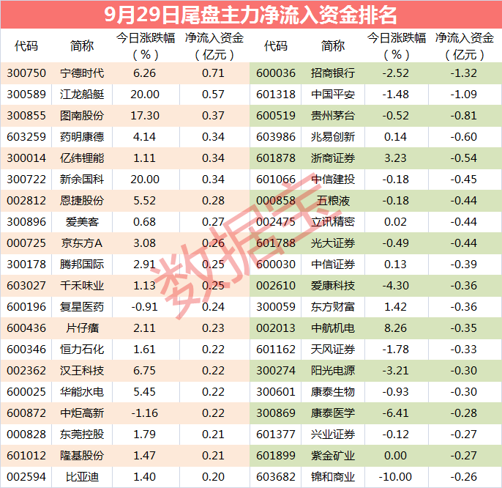Click 比亚迪 net inflow 0.20
The height and width of the screenshot is (488, 502).
(213, 477)
